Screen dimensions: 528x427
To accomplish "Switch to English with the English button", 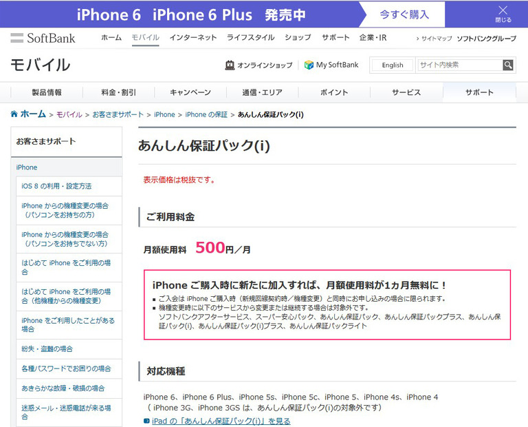I will (393, 65).
